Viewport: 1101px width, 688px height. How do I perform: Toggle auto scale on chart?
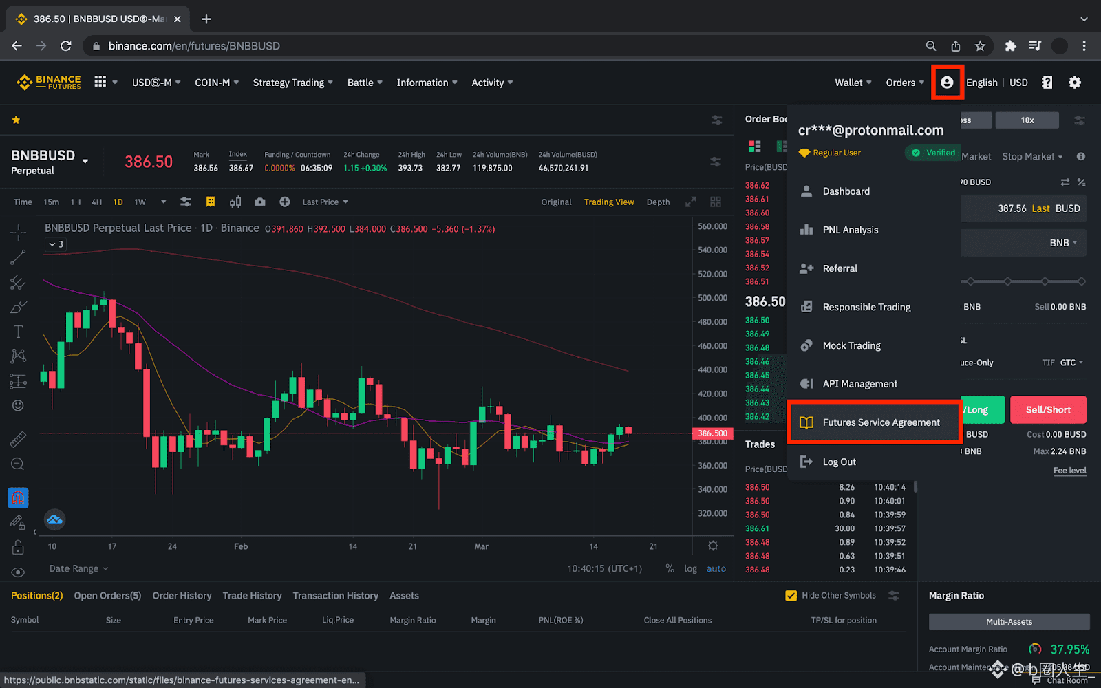716,569
